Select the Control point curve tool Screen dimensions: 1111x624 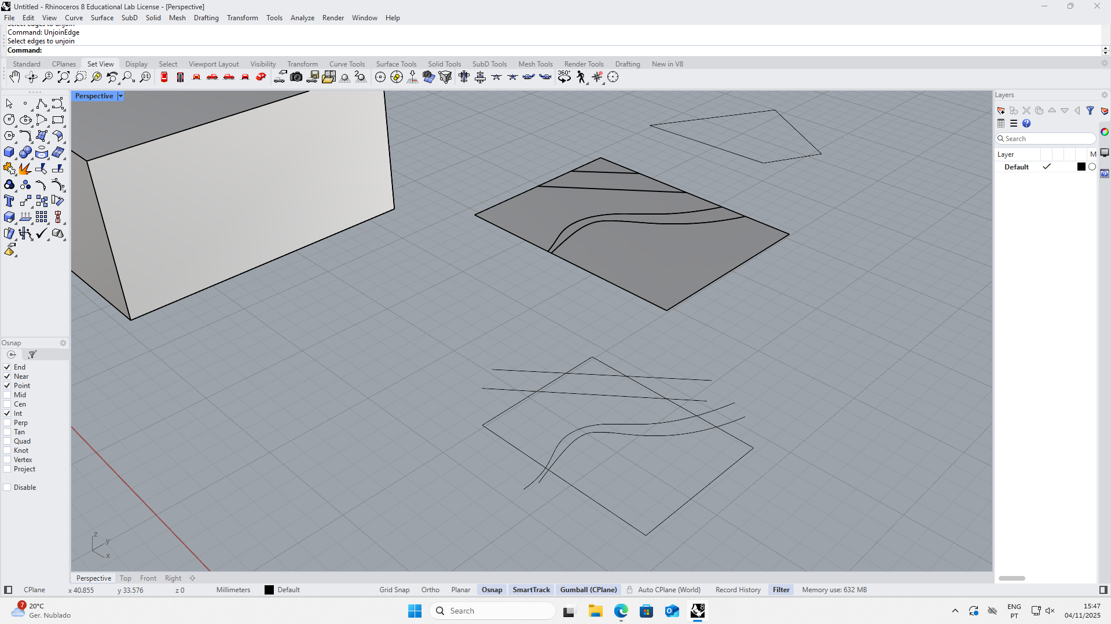41,104
